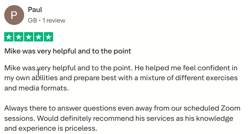This screenshot has width=251, height=134.
Task: Click the '1 review' count text
Action: (x=54, y=20)
